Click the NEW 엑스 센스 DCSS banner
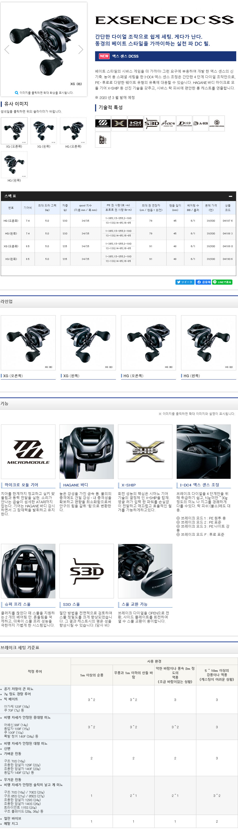Viewport: 238px width, 831px height. click(x=166, y=56)
